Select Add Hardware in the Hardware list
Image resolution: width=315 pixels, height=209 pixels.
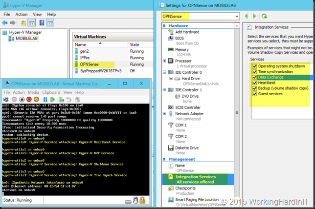click(x=187, y=32)
